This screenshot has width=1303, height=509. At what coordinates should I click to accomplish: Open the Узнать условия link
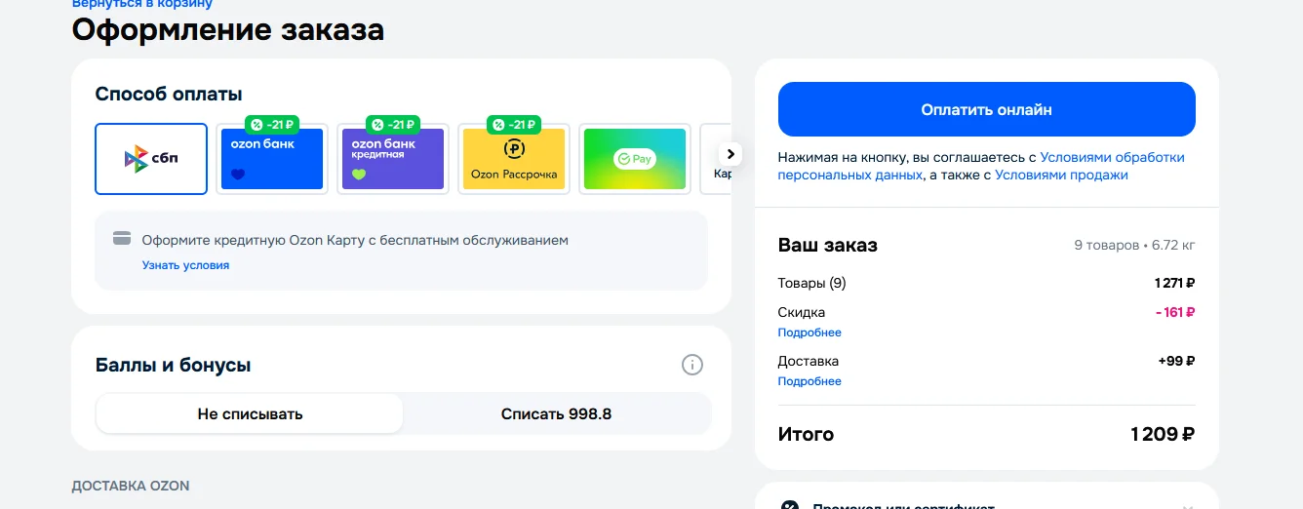(x=185, y=265)
